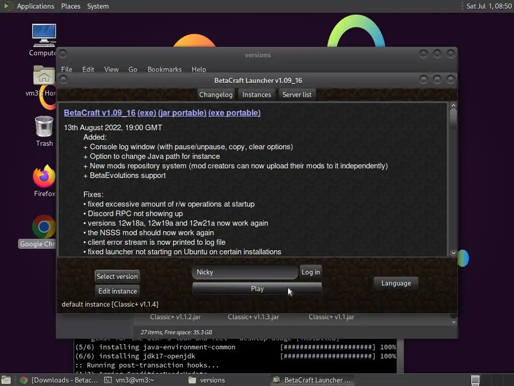Open Edit menu in versions window

coord(88,69)
